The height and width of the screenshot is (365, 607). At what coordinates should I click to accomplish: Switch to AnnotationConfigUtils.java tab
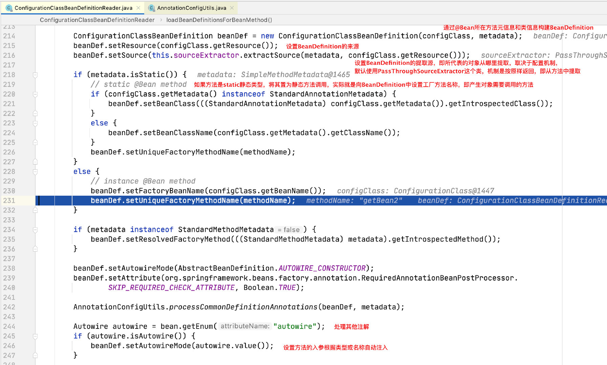[192, 8]
